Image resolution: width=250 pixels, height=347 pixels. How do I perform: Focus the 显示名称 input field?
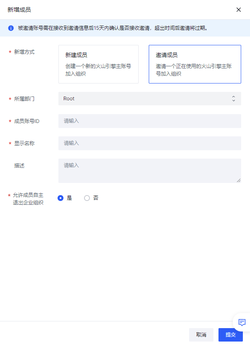150,143
